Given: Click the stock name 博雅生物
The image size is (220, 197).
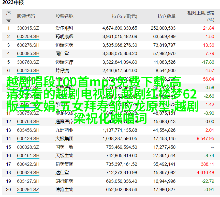Looking at the screenshot, I should [64, 190].
